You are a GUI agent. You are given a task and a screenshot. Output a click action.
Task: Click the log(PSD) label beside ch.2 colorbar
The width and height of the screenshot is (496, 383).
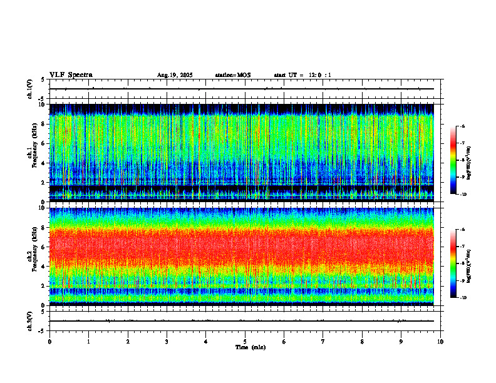(469, 267)
